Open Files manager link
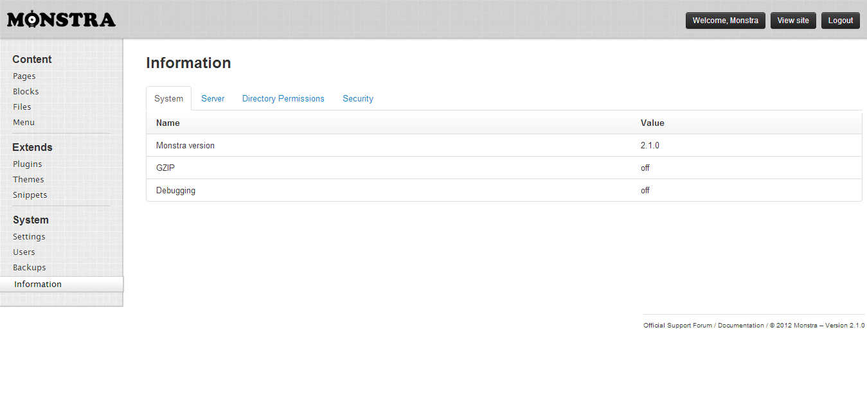This screenshot has width=867, height=402. tap(22, 107)
